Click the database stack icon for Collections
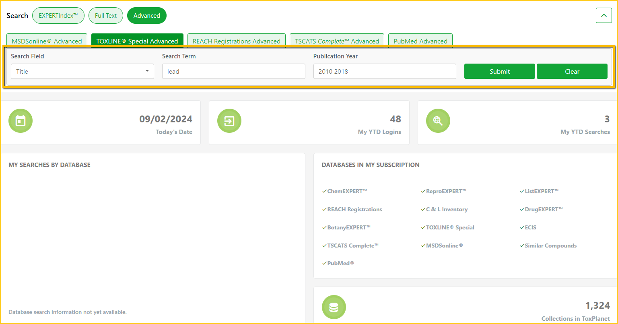Viewport: 618px width, 324px height. tap(334, 307)
